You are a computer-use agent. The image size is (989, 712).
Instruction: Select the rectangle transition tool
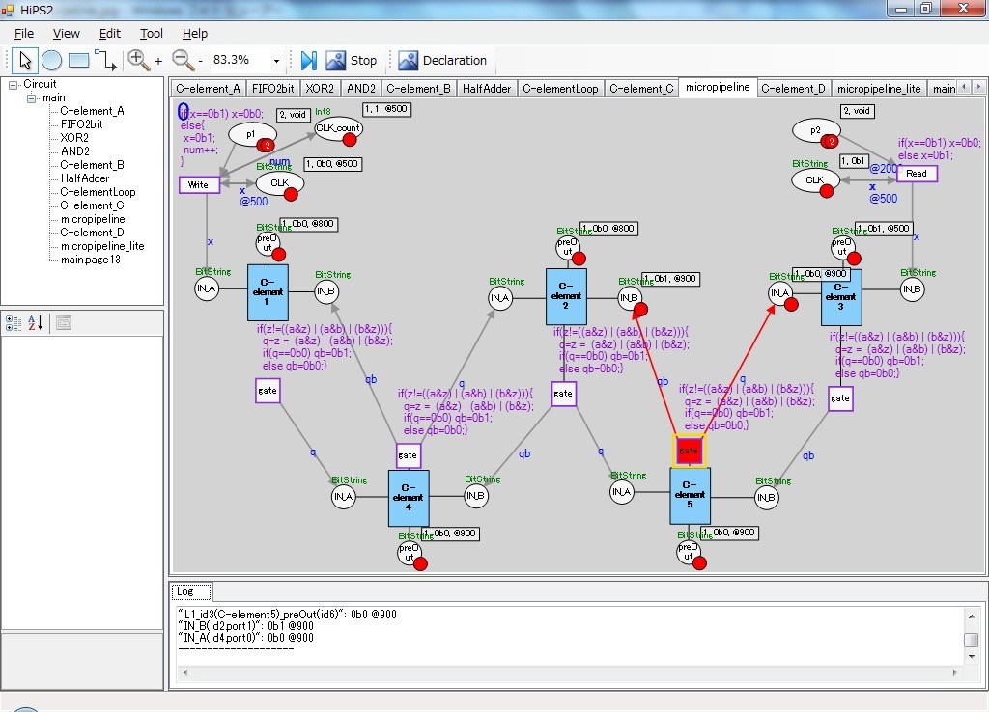click(78, 61)
